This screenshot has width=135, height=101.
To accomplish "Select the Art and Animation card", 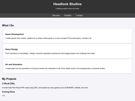I will point(67,66).
